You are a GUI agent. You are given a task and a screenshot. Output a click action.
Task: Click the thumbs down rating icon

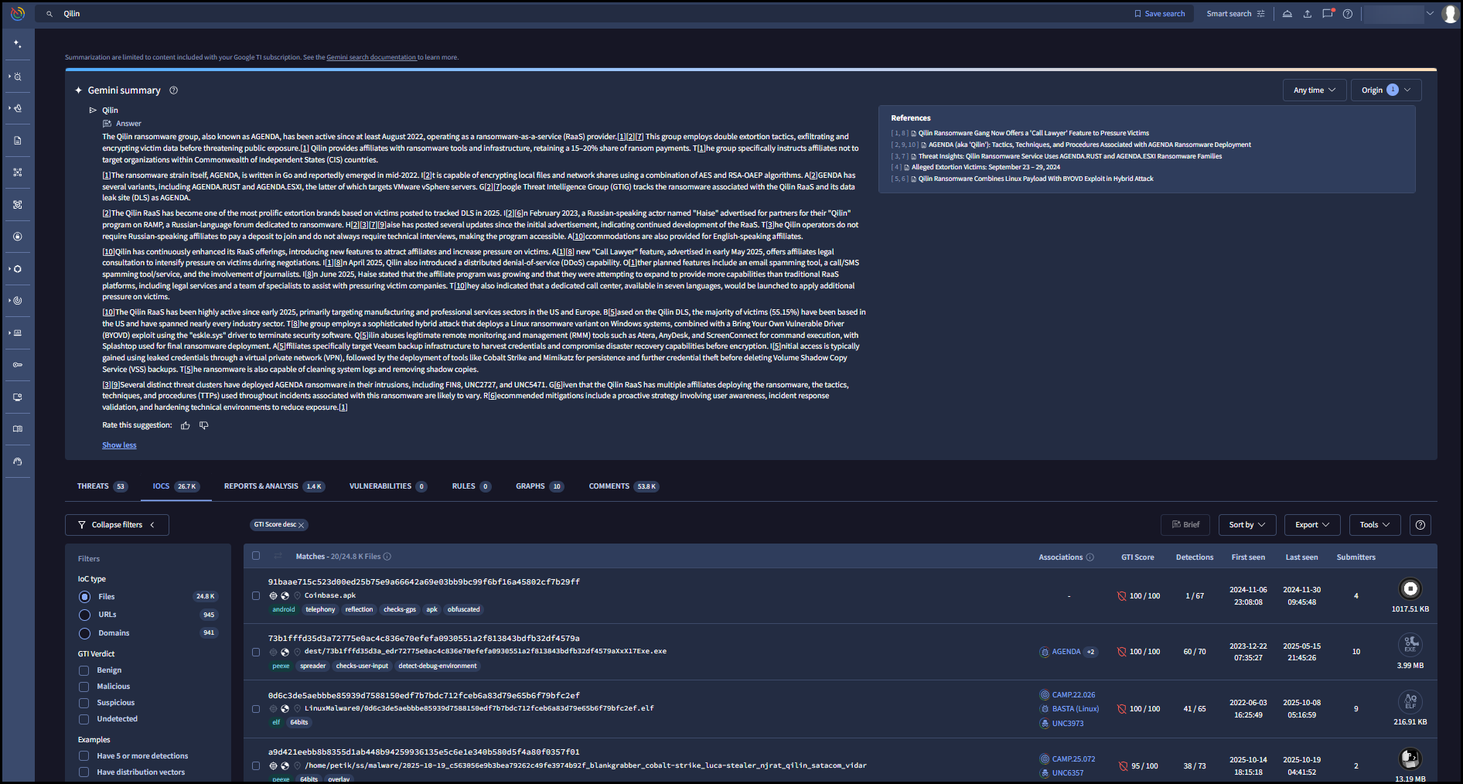coord(204,425)
